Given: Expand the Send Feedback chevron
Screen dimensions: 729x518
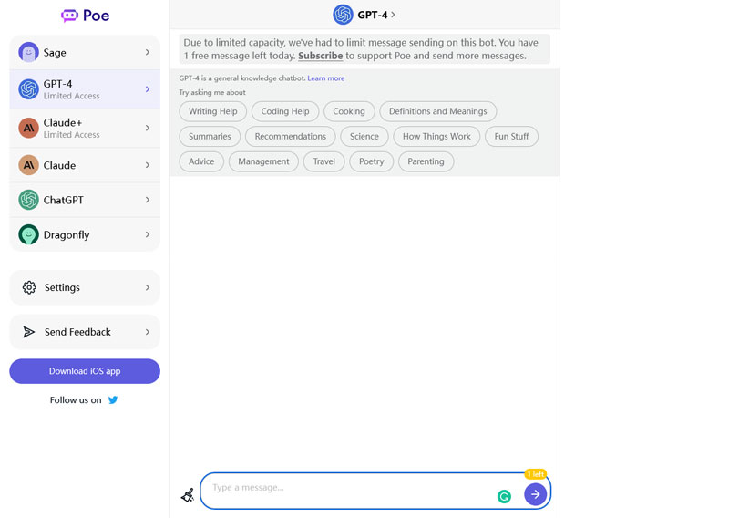Looking at the screenshot, I should coord(148,332).
